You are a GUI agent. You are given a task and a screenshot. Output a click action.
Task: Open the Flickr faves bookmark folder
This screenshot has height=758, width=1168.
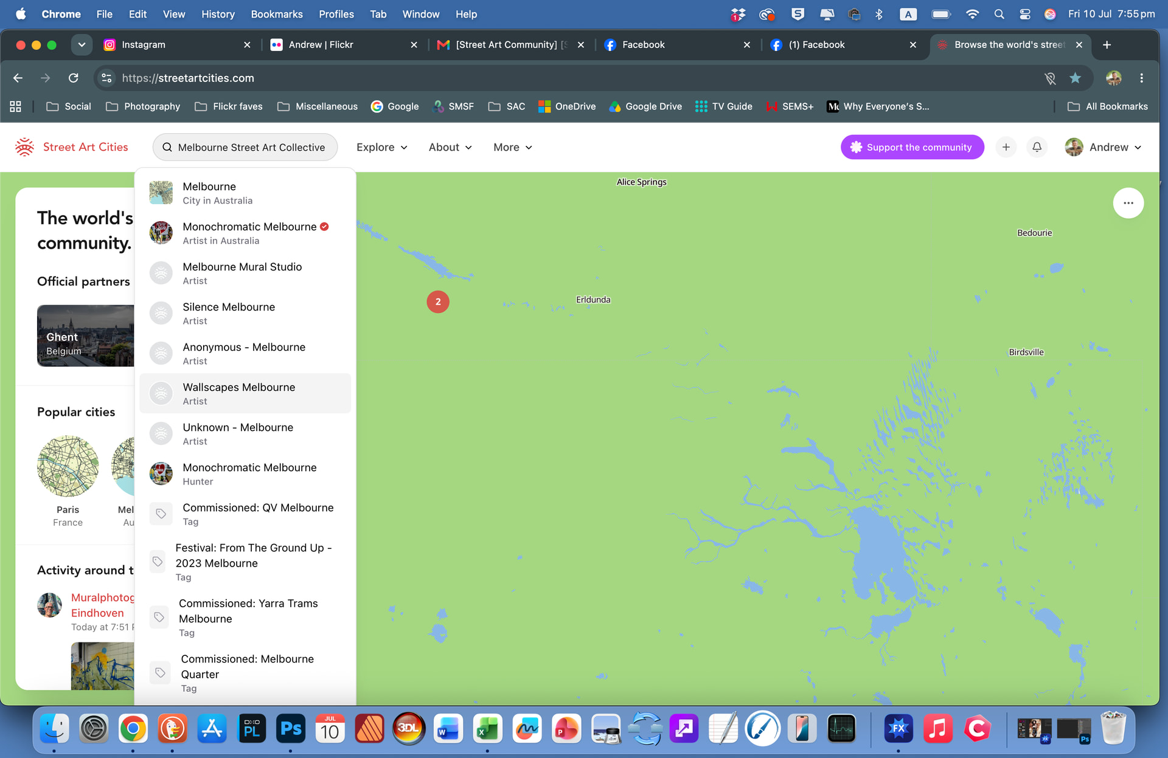pos(229,106)
